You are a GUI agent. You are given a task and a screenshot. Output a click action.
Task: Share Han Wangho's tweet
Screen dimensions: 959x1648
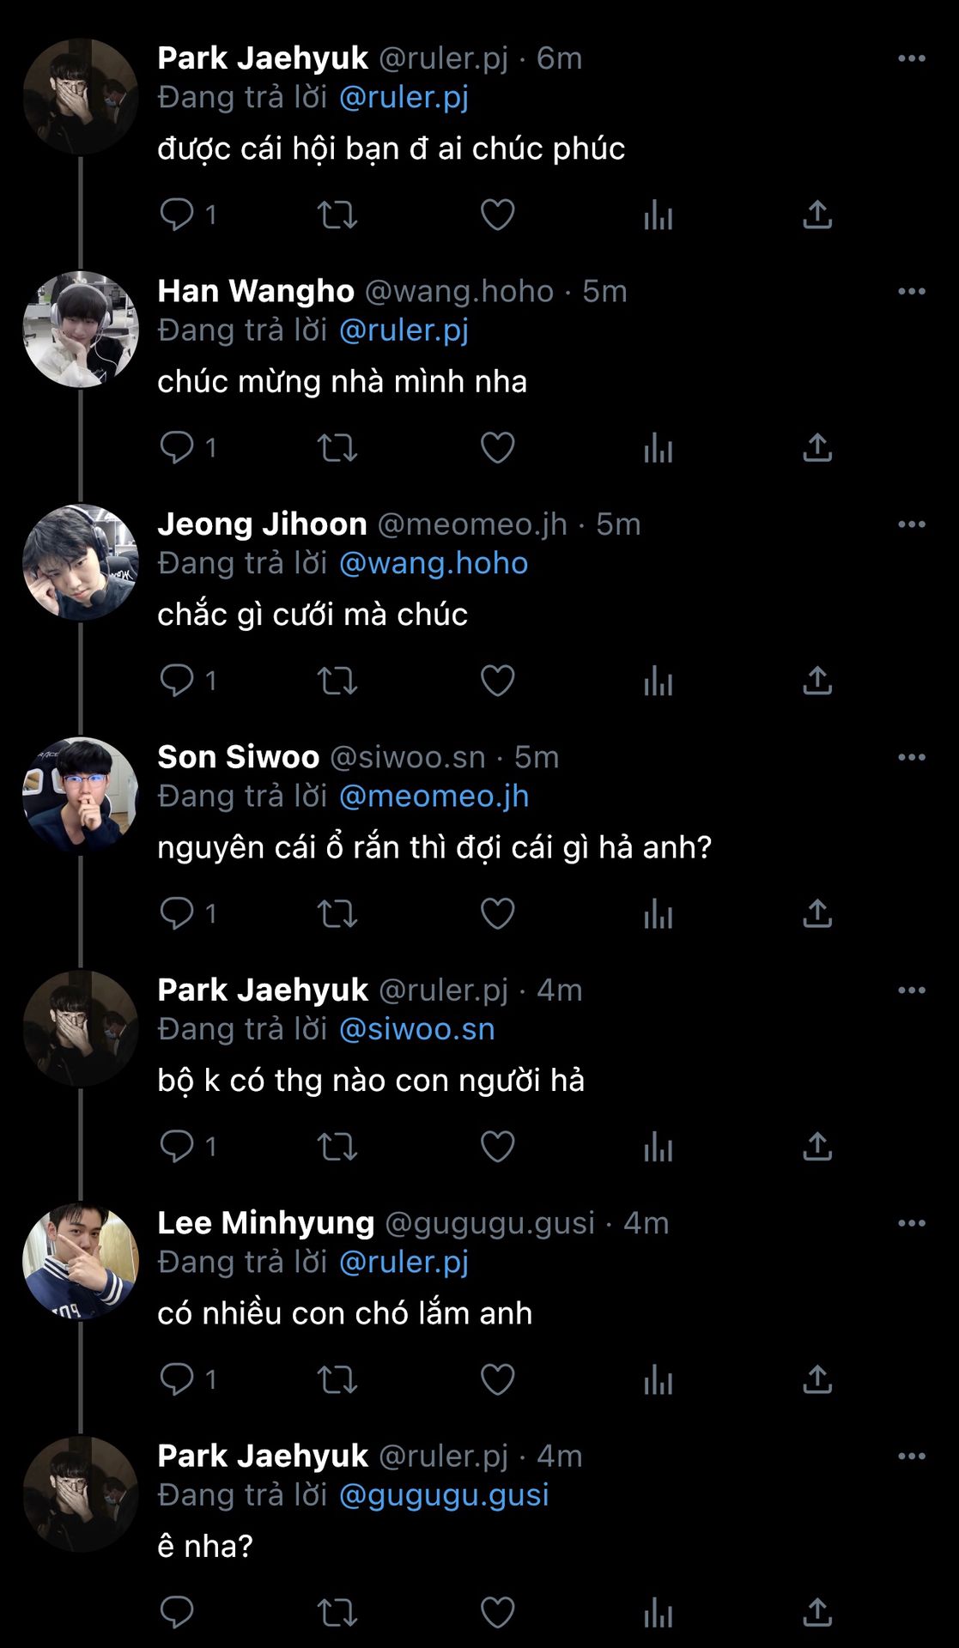817,448
